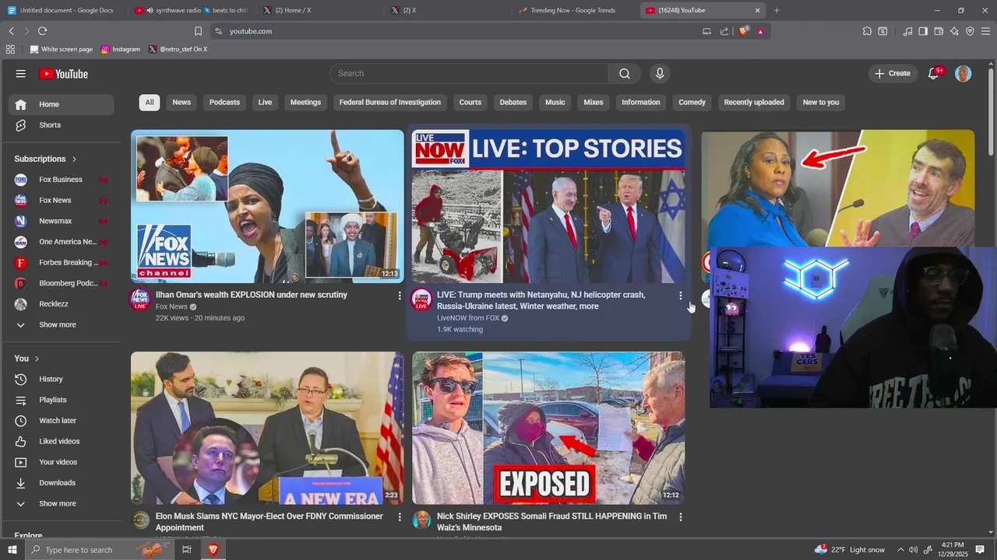Open site settings icon beside youtube.com
Viewport: 997px width, 560px height.
click(x=219, y=31)
